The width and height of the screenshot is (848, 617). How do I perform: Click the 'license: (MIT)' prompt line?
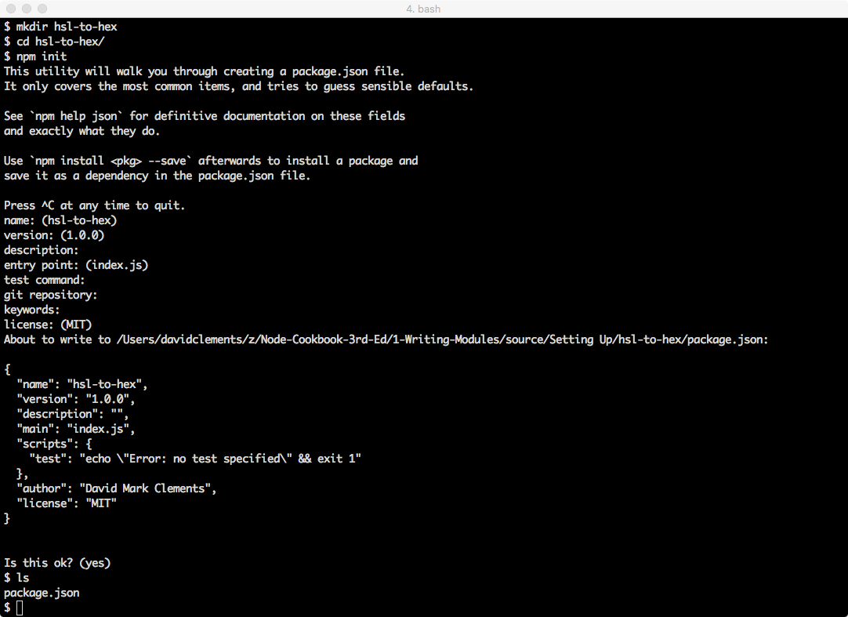click(48, 325)
